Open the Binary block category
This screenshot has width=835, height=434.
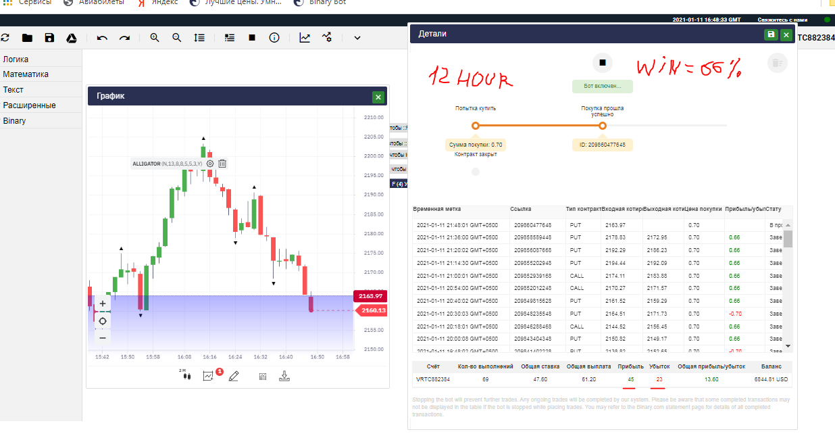(41, 121)
